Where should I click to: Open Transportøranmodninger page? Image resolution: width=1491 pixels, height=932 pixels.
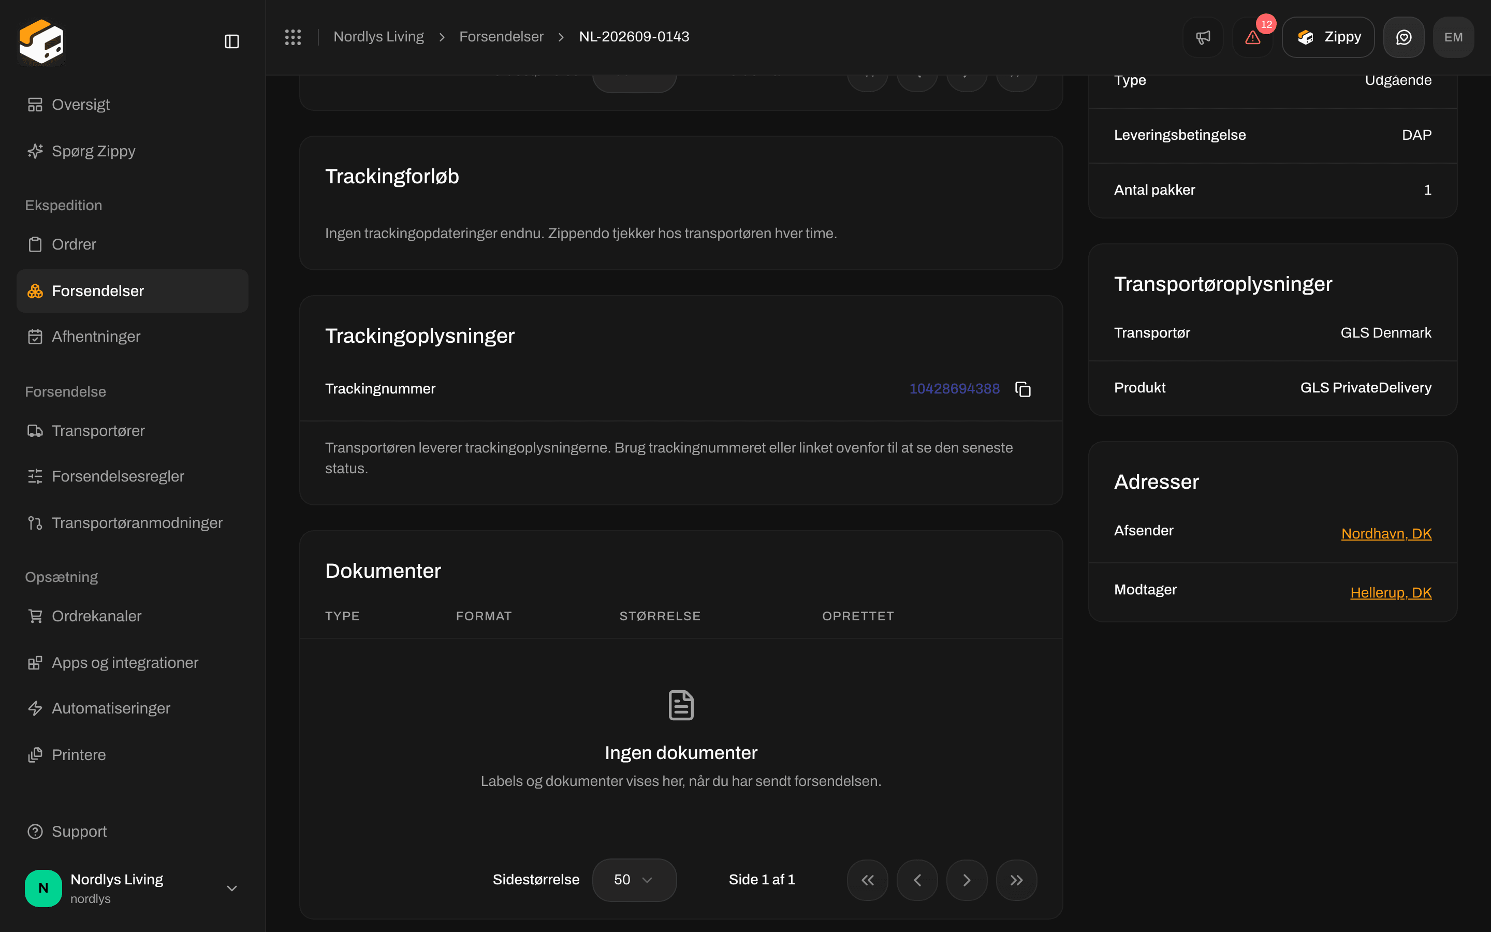pyautogui.click(x=133, y=523)
